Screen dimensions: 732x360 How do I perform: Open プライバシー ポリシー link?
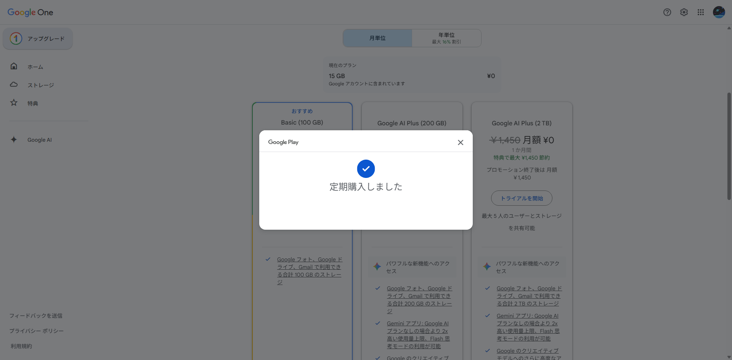(x=37, y=331)
